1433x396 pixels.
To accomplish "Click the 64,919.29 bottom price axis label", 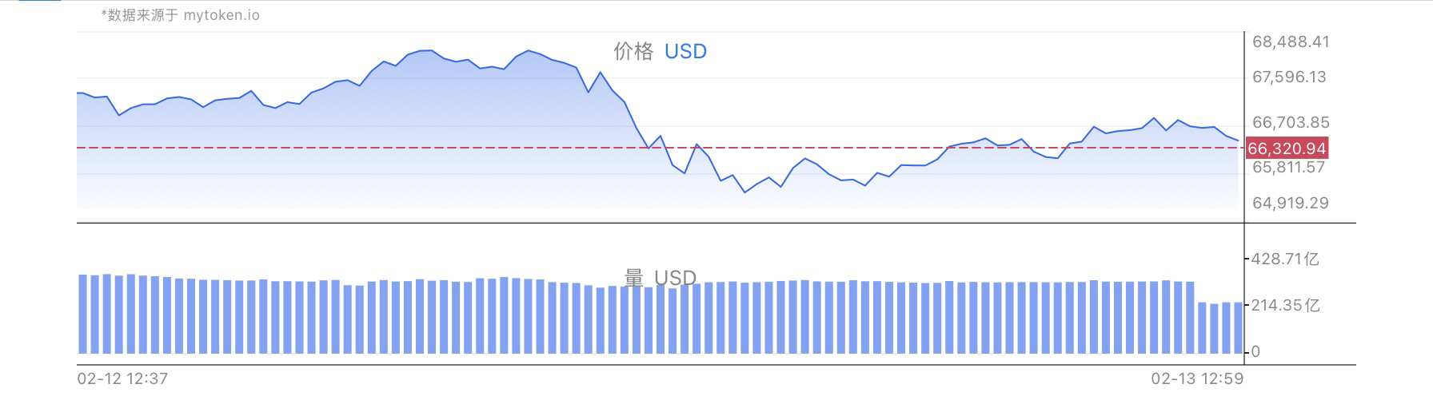I will click(x=1291, y=203).
